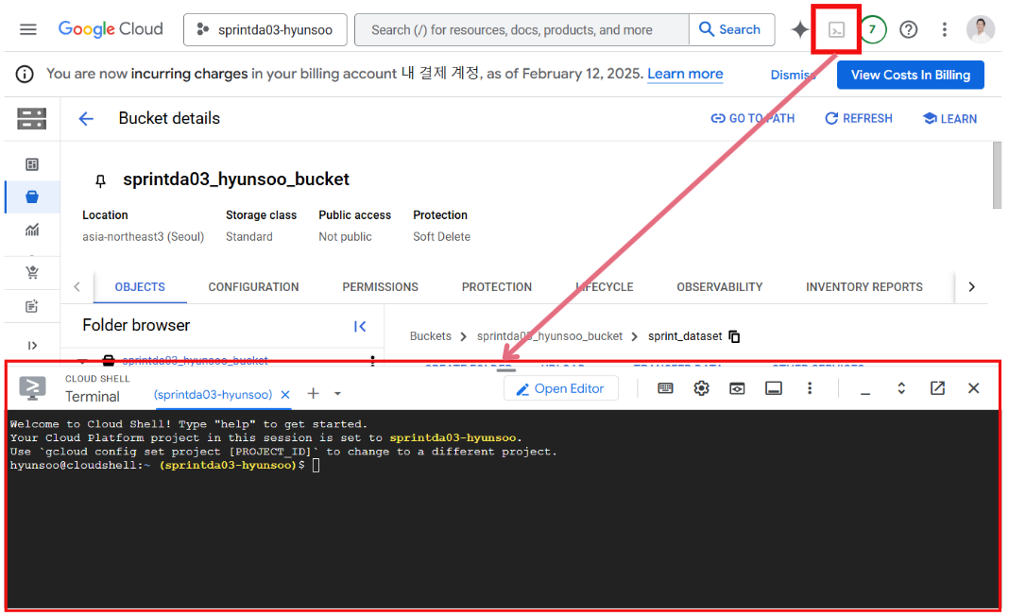
Task: Select the OBJECTS tab
Action: [140, 287]
